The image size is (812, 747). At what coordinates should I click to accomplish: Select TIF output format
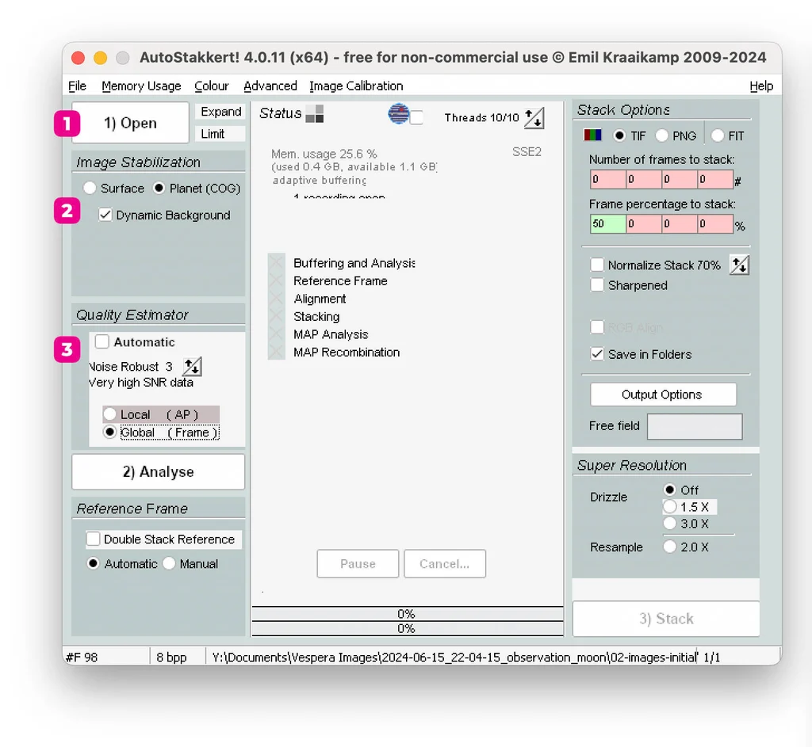click(x=619, y=135)
